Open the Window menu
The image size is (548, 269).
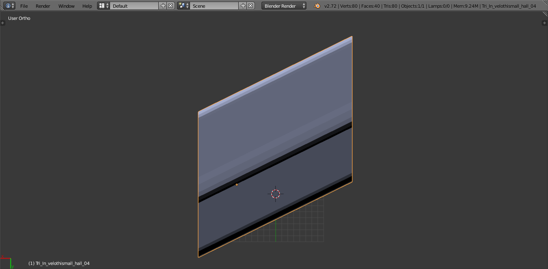[x=67, y=6]
